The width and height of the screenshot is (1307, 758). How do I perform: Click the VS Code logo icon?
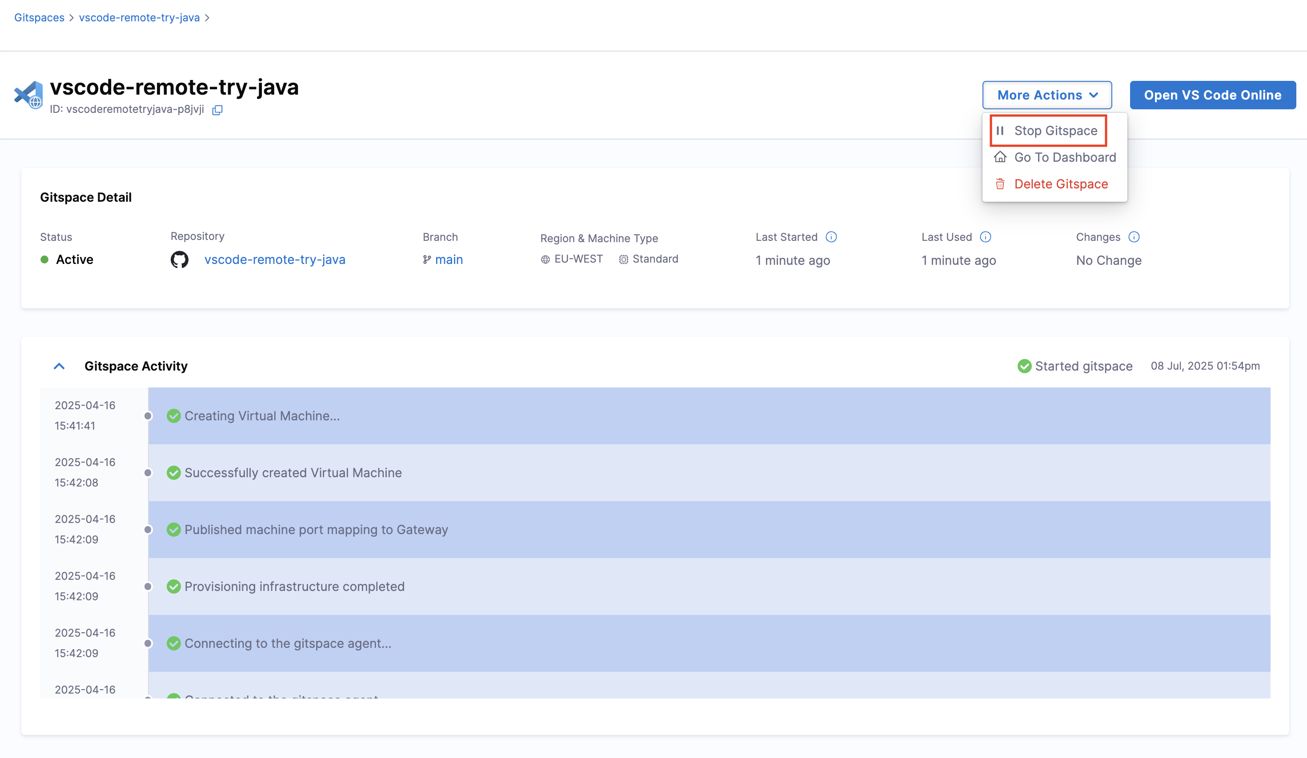pyautogui.click(x=29, y=95)
